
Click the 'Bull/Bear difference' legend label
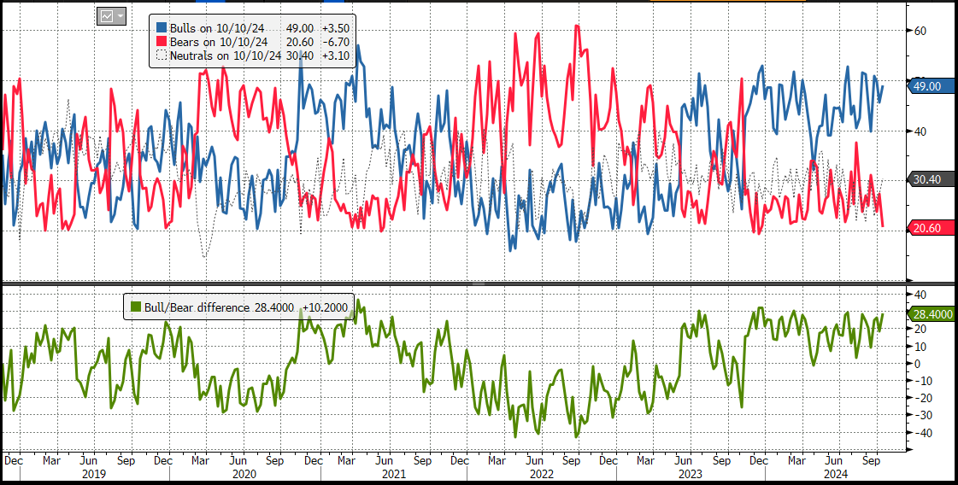196,307
